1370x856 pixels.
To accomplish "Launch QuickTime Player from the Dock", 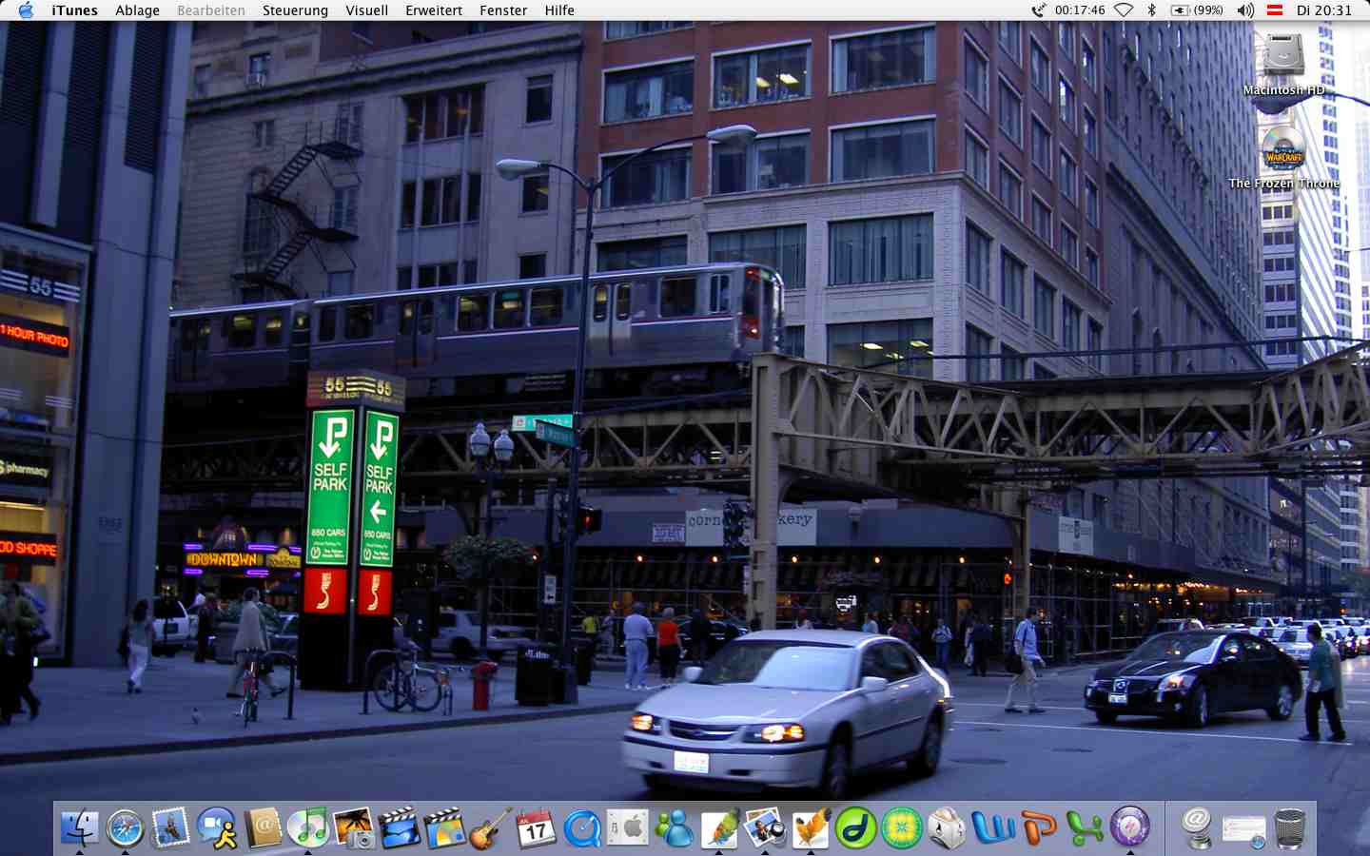I will [x=581, y=828].
